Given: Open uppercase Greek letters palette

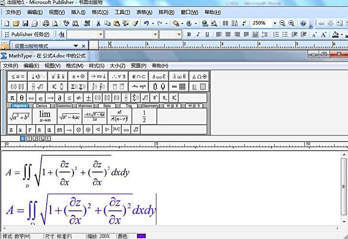Looking at the screenshot, I should click(199, 76).
